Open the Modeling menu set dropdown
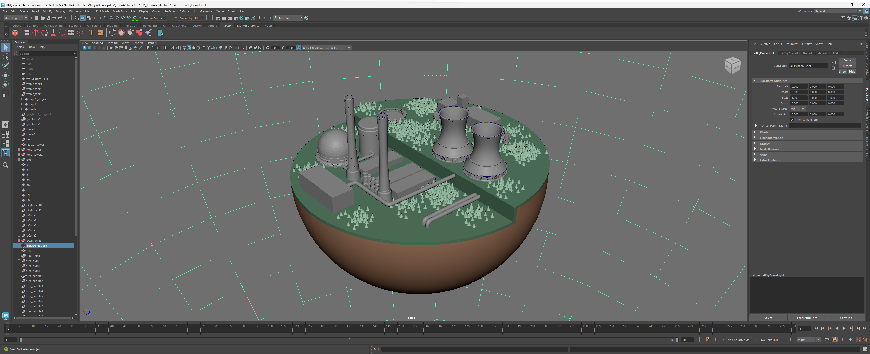Screen dimensions: 870x354 [15, 18]
